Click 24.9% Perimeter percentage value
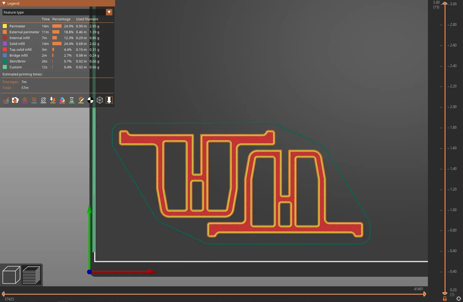463x302 pixels. tap(69, 26)
